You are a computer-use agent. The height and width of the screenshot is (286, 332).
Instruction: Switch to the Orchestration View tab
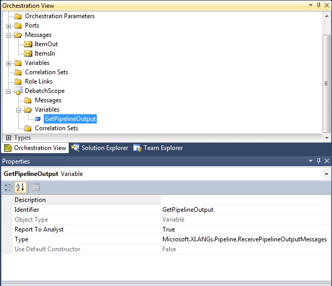point(35,148)
